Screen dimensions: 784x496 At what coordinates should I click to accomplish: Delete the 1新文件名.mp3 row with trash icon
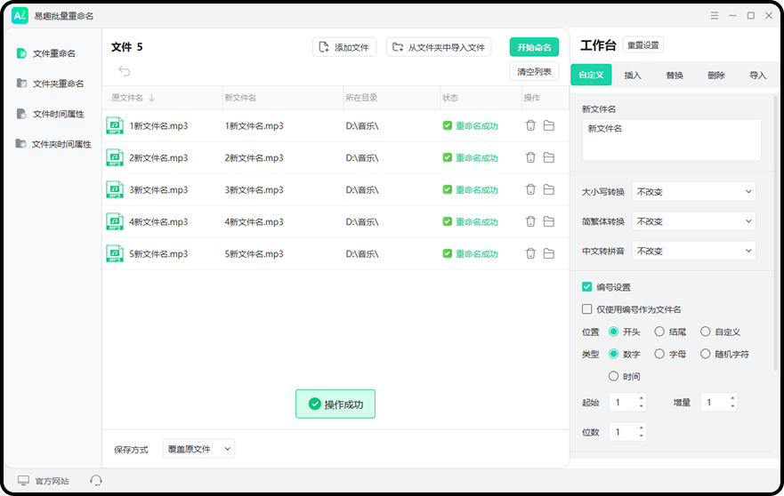530,125
